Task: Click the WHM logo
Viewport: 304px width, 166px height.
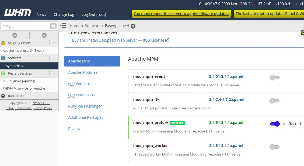Action: coord(18,13)
